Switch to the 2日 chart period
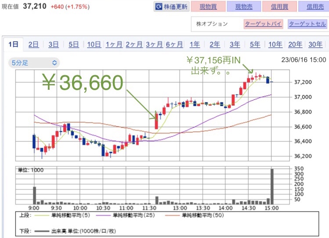Viewport: 329px width, 238px height. 33,44
